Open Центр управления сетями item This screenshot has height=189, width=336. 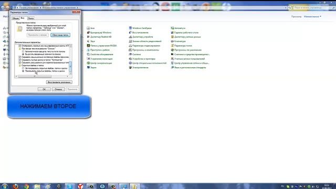190,63
